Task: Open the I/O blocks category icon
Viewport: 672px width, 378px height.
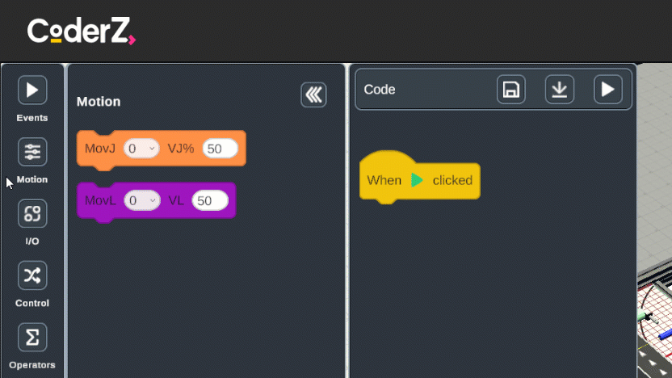Action: 32,214
